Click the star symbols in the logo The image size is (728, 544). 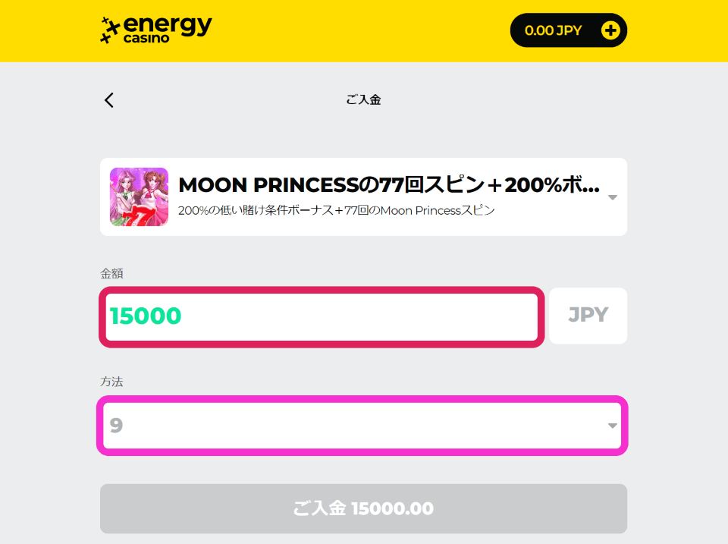coord(110,30)
